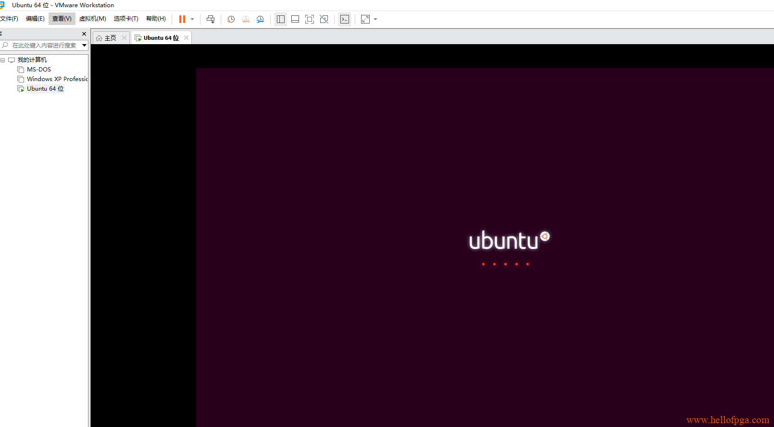Toggle the library sidebar panel

pos(281,19)
